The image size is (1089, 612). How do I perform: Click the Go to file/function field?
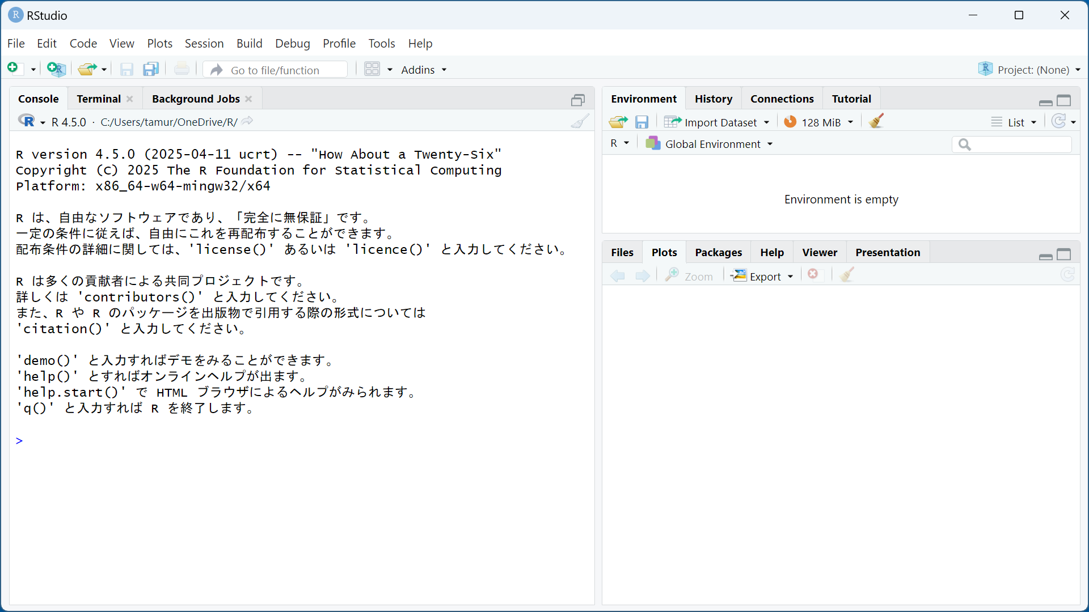276,70
